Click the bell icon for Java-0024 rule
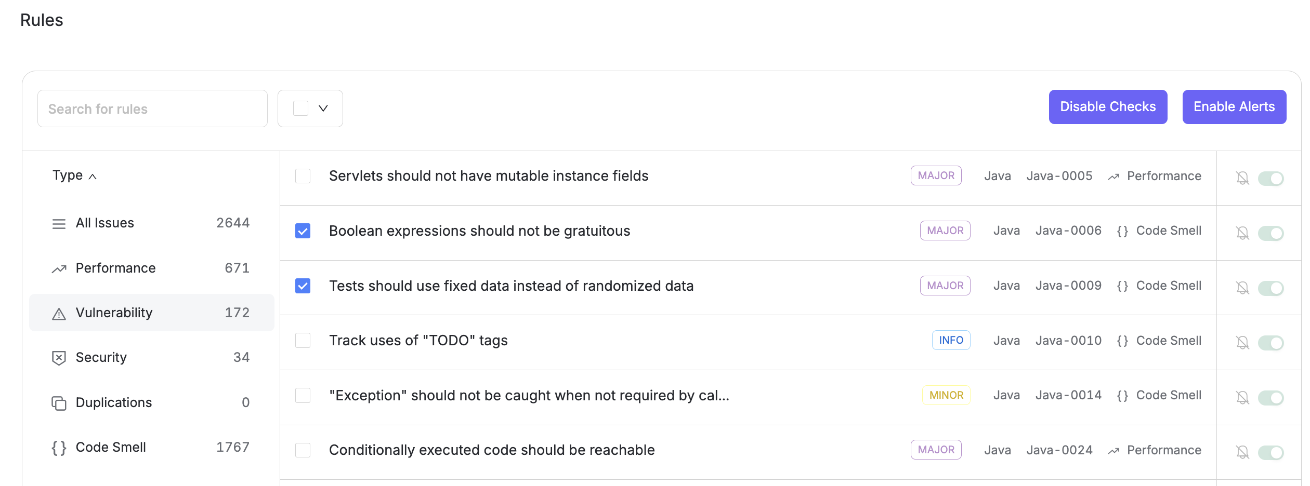1310x486 pixels. 1242,452
